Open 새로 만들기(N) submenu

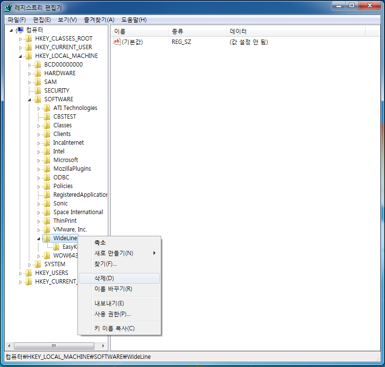[x=114, y=253]
